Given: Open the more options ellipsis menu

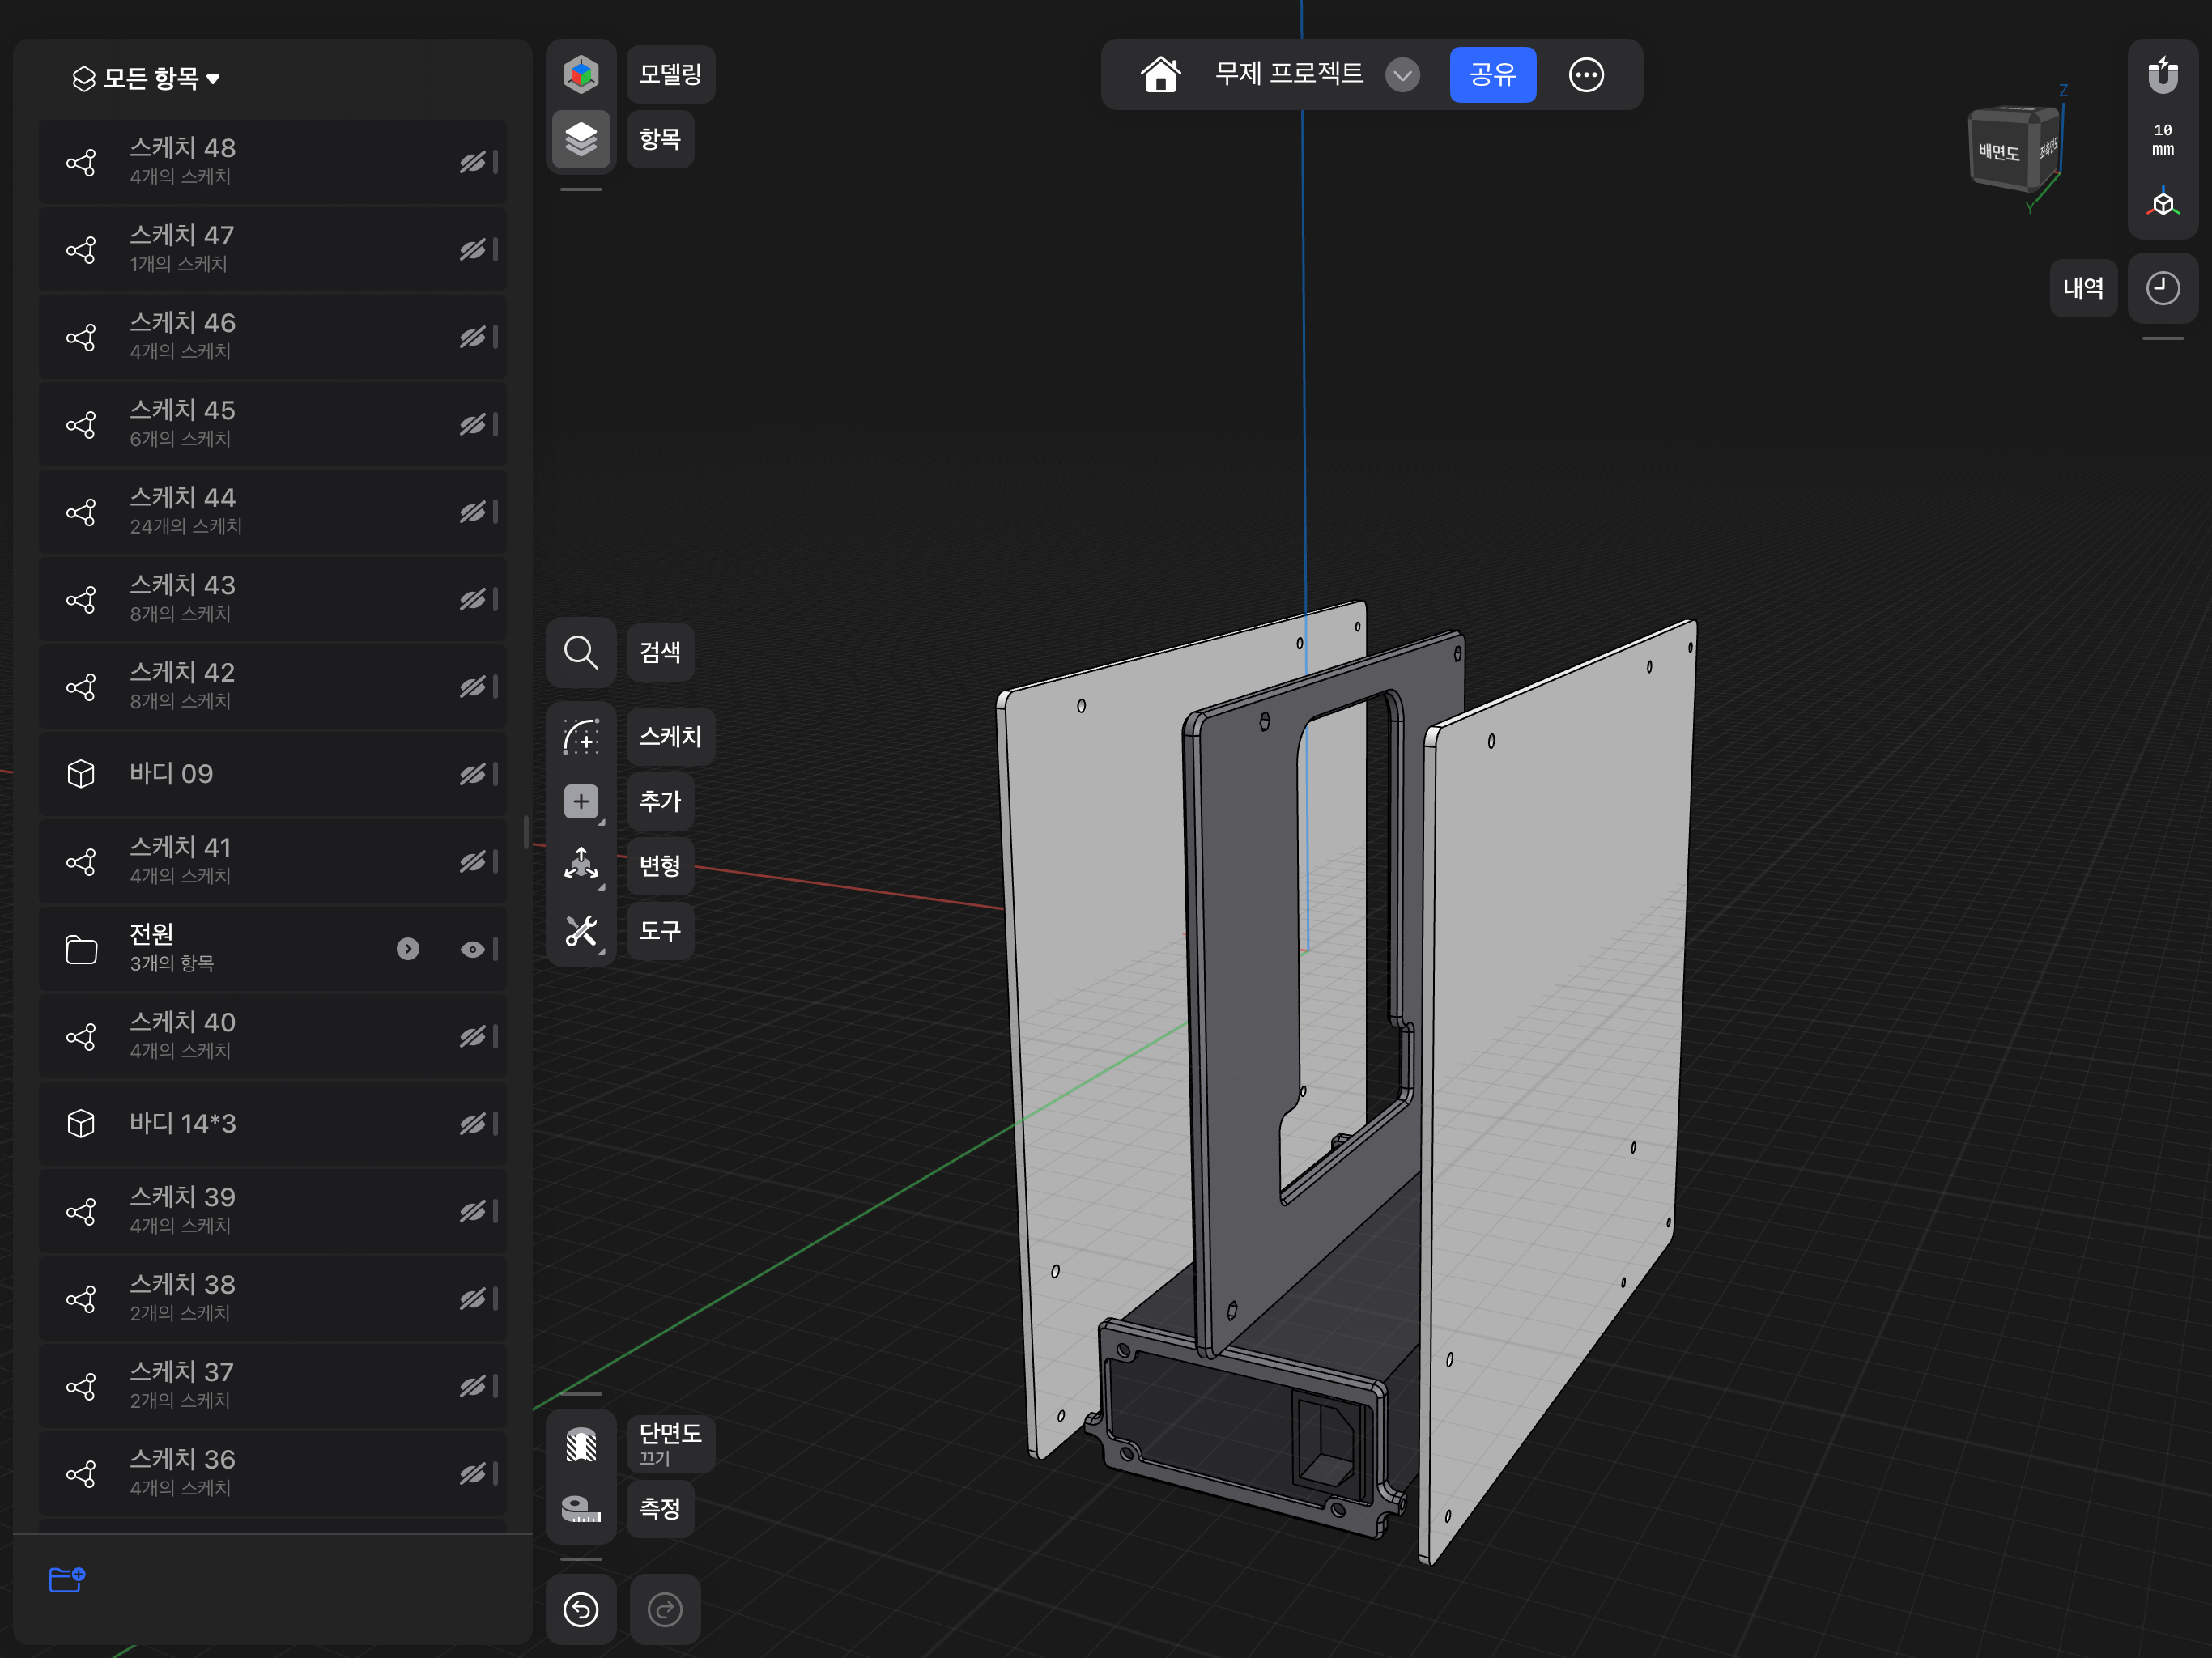Looking at the screenshot, I should [1586, 75].
